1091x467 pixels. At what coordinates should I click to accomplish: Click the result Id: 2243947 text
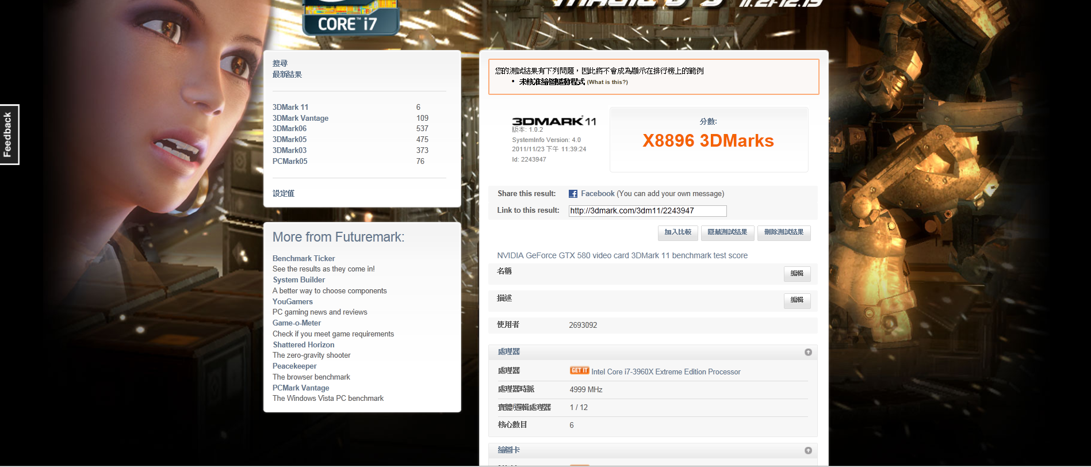(x=529, y=159)
